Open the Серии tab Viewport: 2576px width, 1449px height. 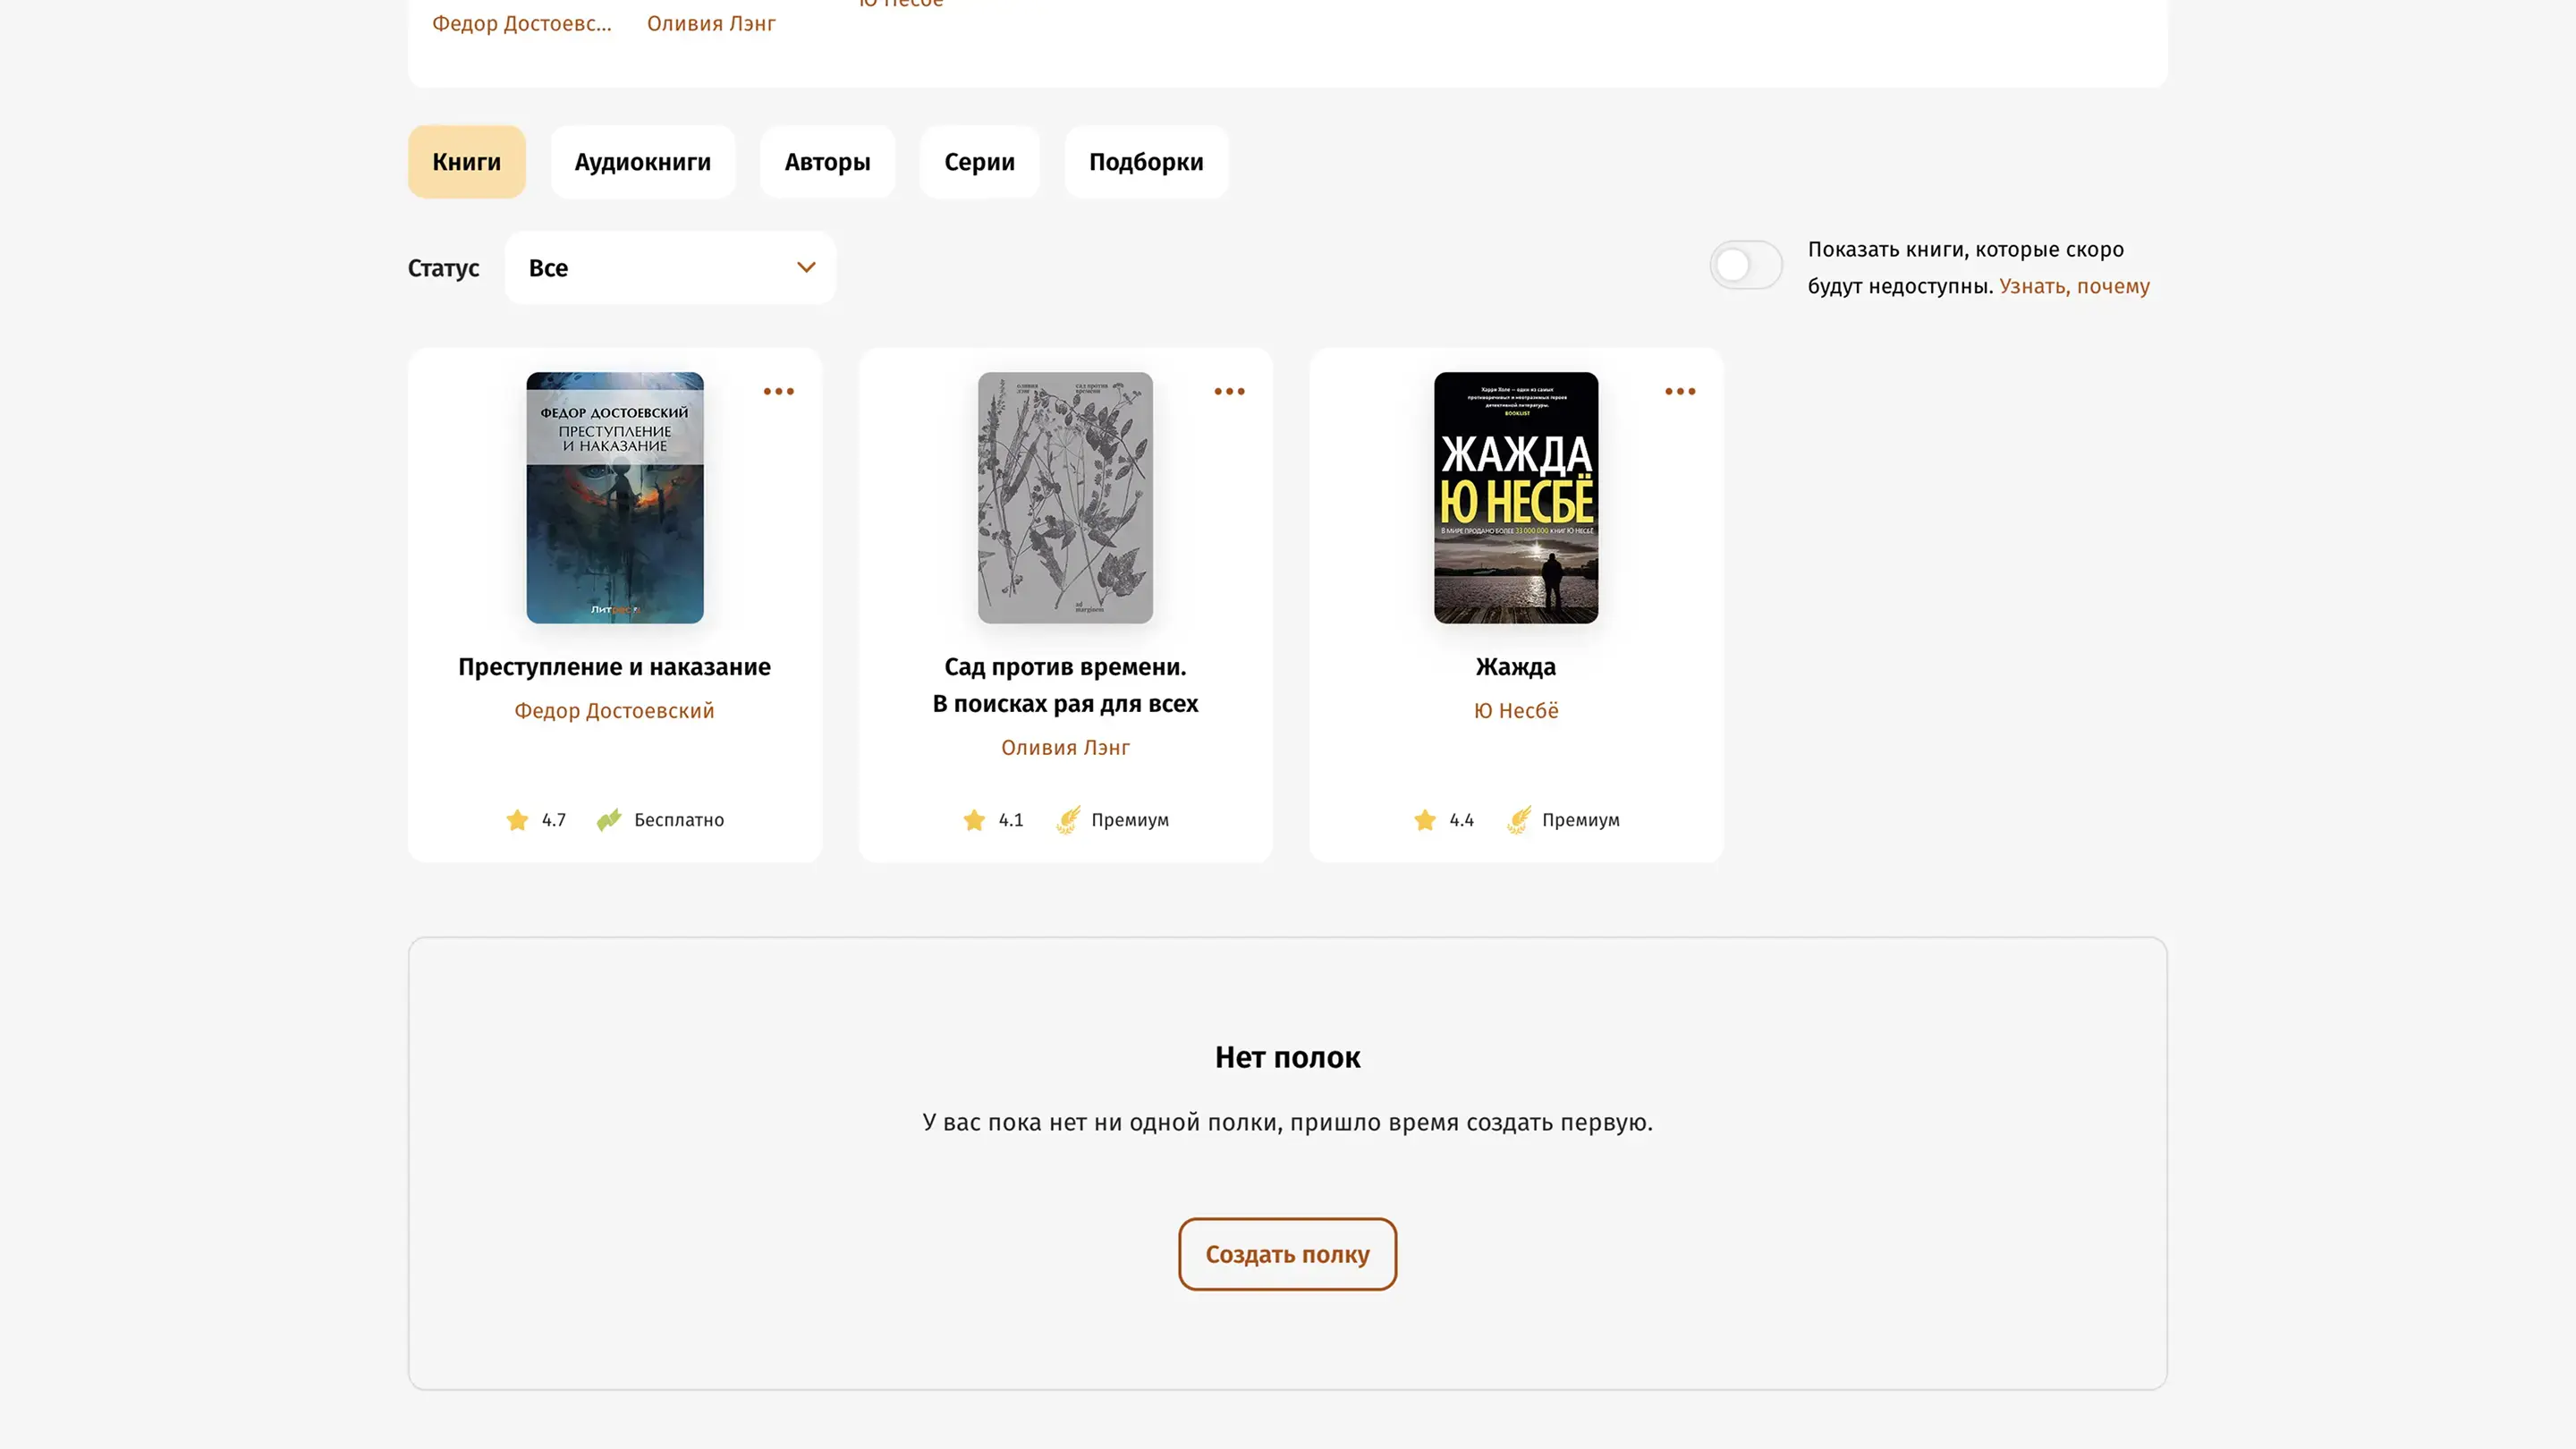[x=979, y=162]
